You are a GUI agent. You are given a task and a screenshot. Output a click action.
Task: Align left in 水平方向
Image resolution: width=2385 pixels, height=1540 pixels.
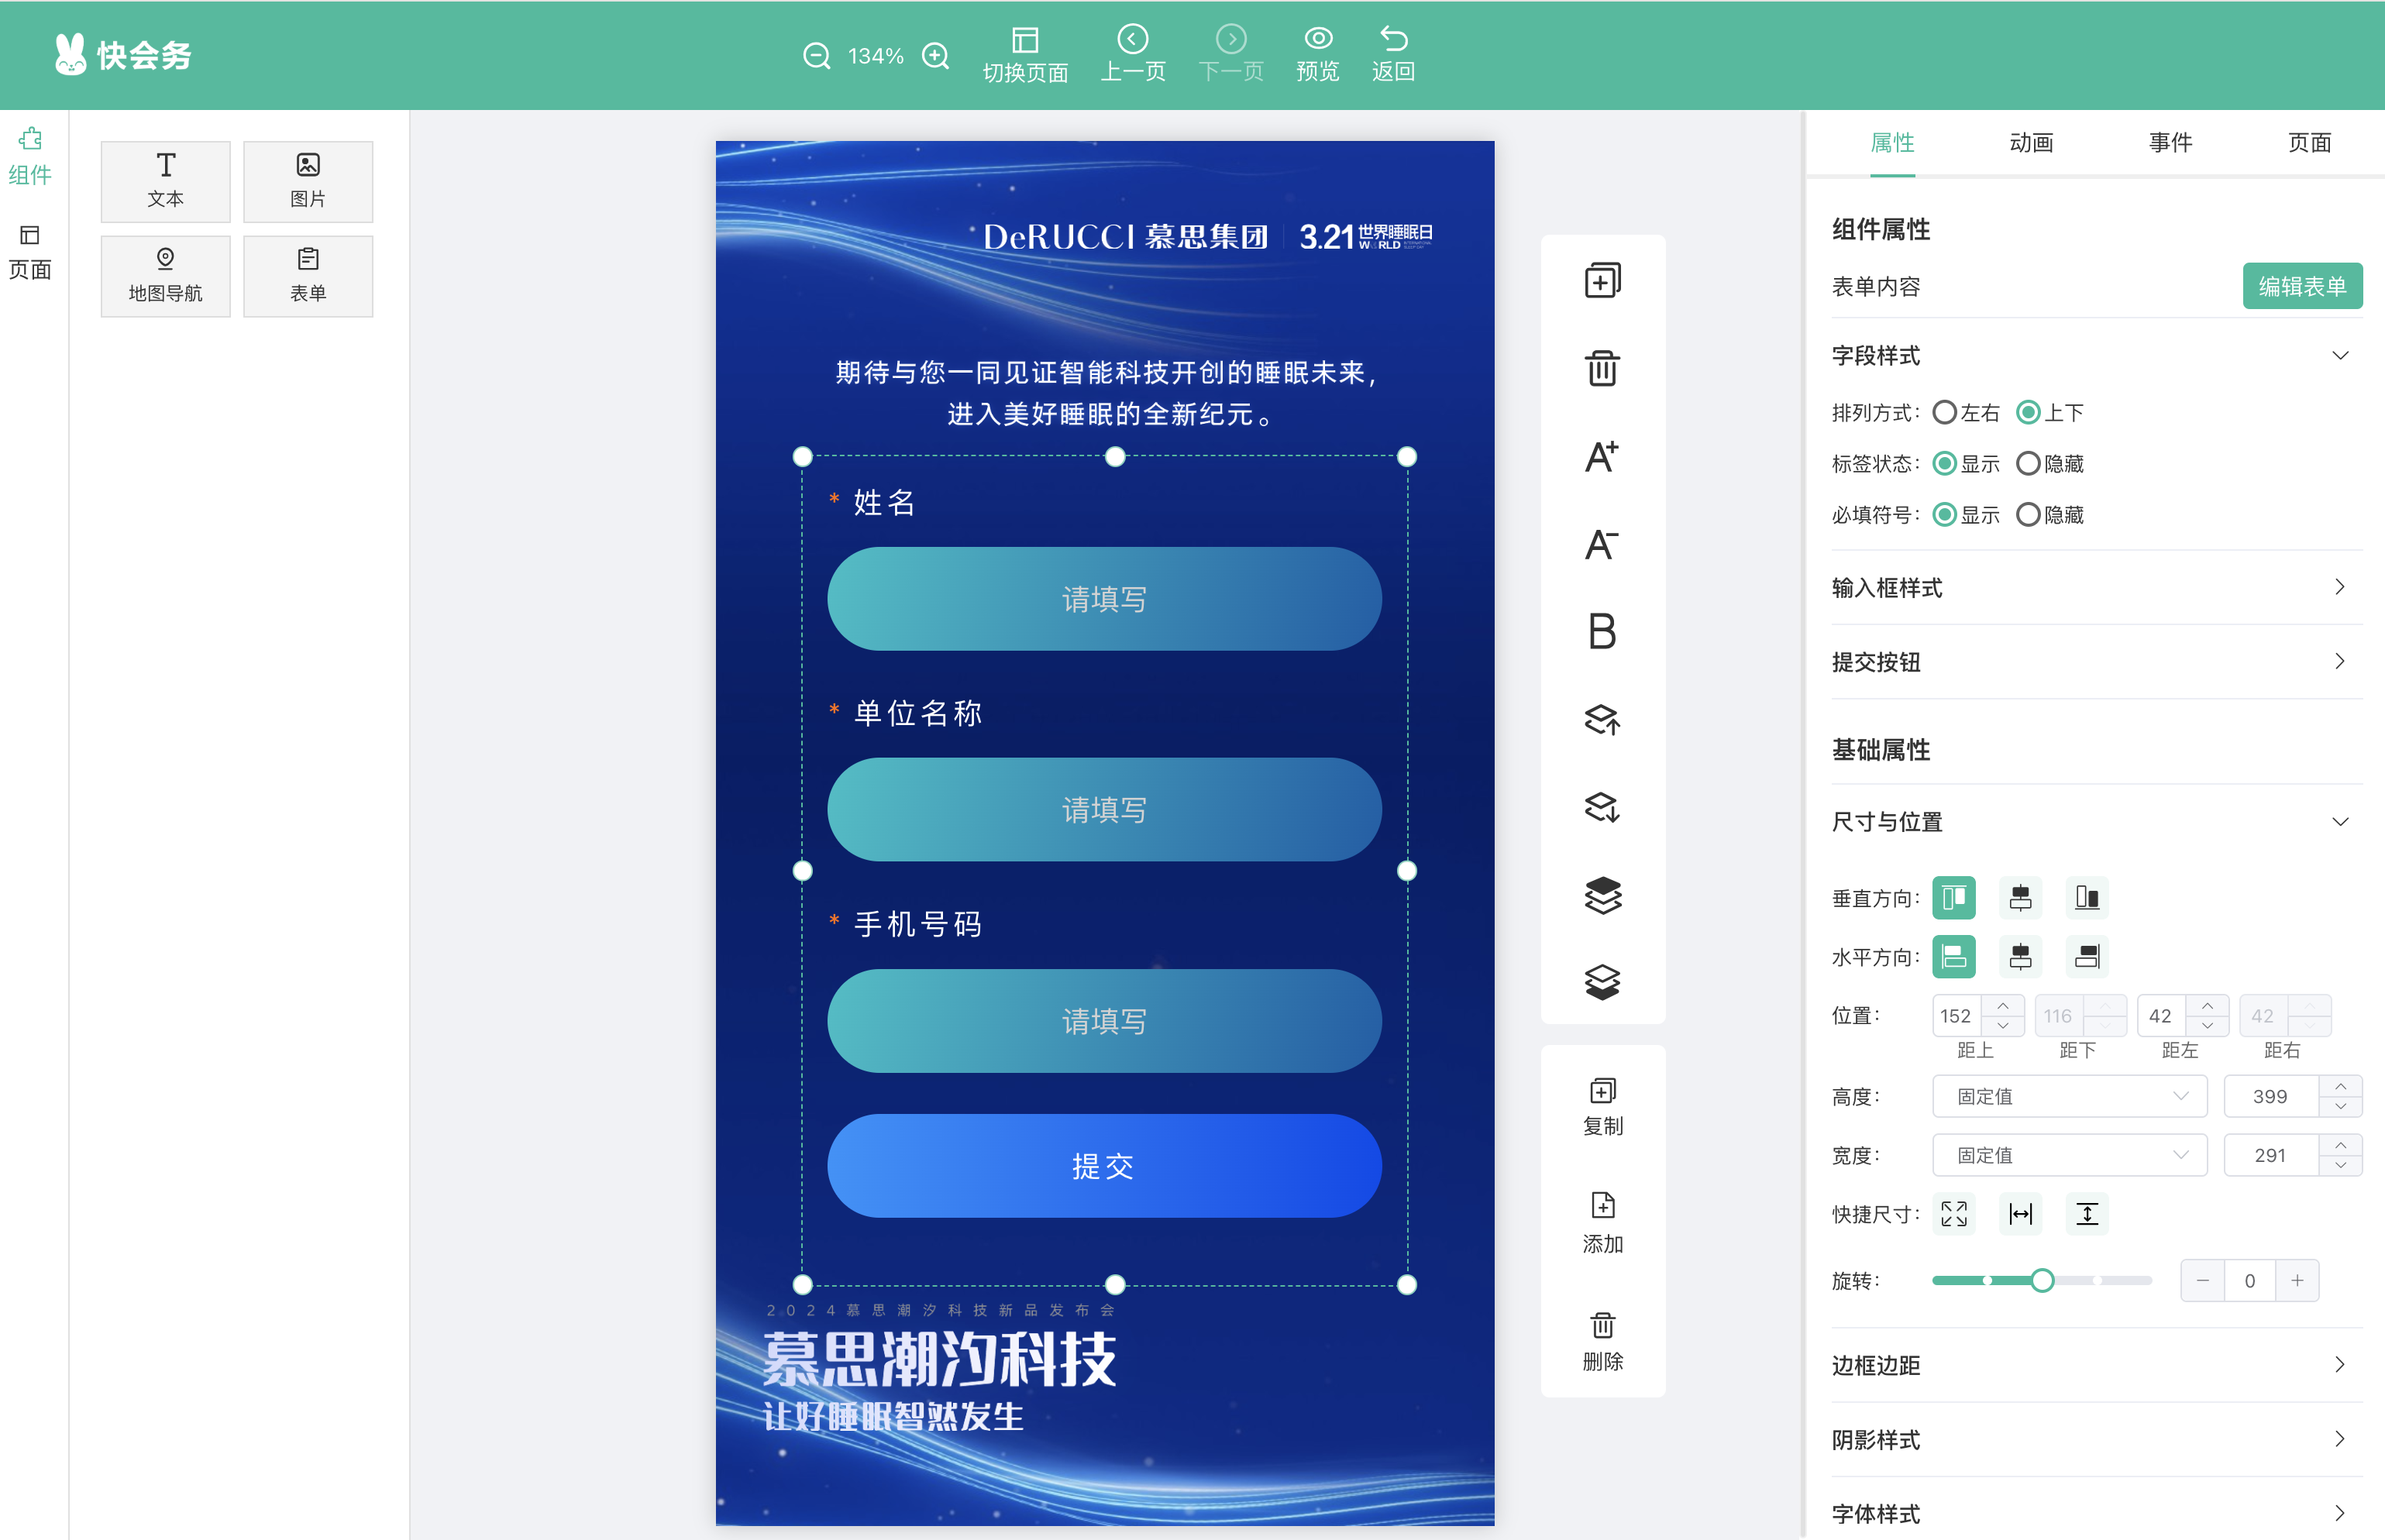[1953, 956]
